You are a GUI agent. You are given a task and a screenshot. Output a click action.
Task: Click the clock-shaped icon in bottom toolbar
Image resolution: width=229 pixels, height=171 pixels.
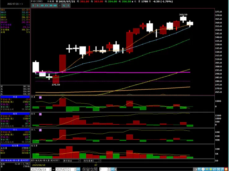click(203, 169)
